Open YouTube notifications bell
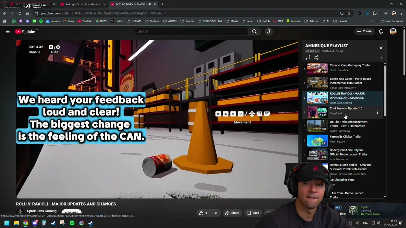Viewport: 406px width, 228px height. point(381,31)
